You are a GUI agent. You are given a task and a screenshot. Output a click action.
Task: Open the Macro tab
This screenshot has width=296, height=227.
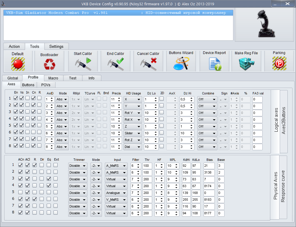pos(53,78)
